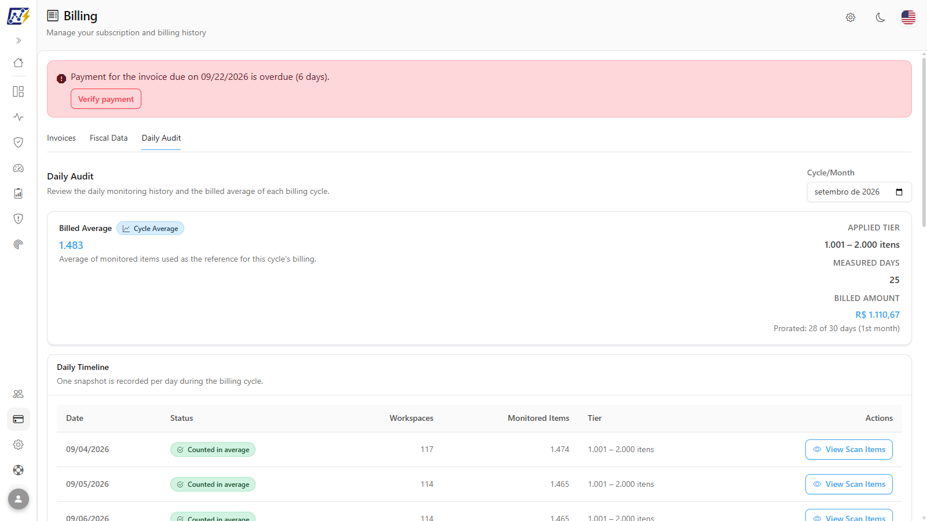927x521 pixels.
Task: Open header settings gear icon
Action: point(851,17)
